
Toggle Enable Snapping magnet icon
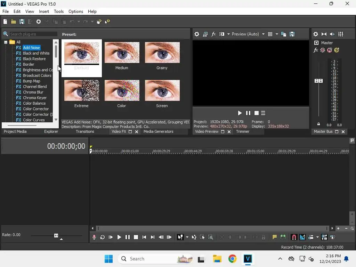coord(294,237)
